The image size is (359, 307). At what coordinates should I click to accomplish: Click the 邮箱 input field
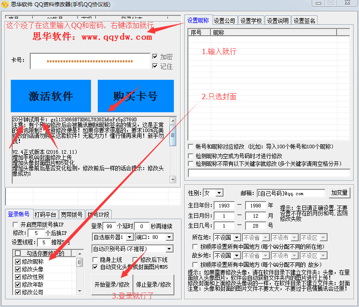coord(291,193)
